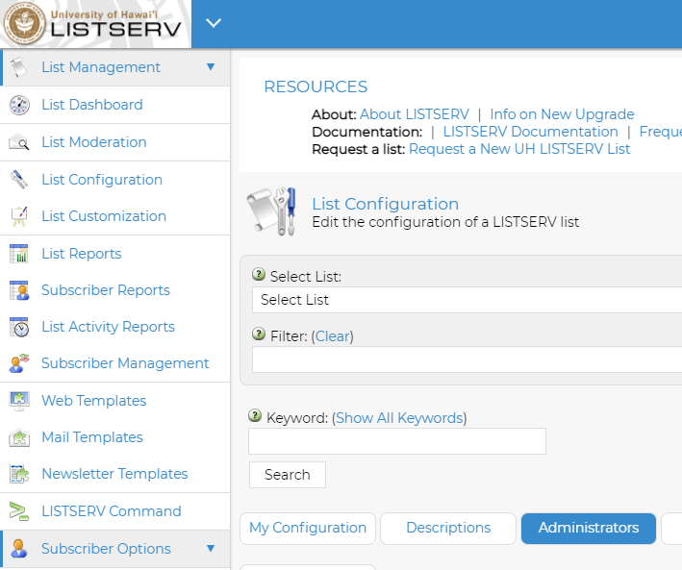Click the help icon beside Filter
682x570 pixels.
tap(259, 335)
